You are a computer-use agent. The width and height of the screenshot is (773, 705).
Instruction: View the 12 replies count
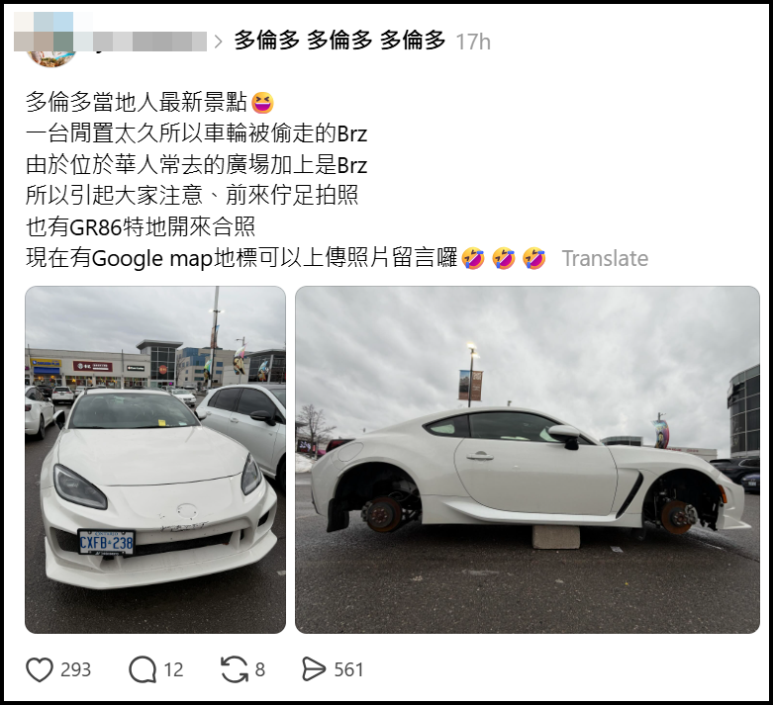point(173,670)
